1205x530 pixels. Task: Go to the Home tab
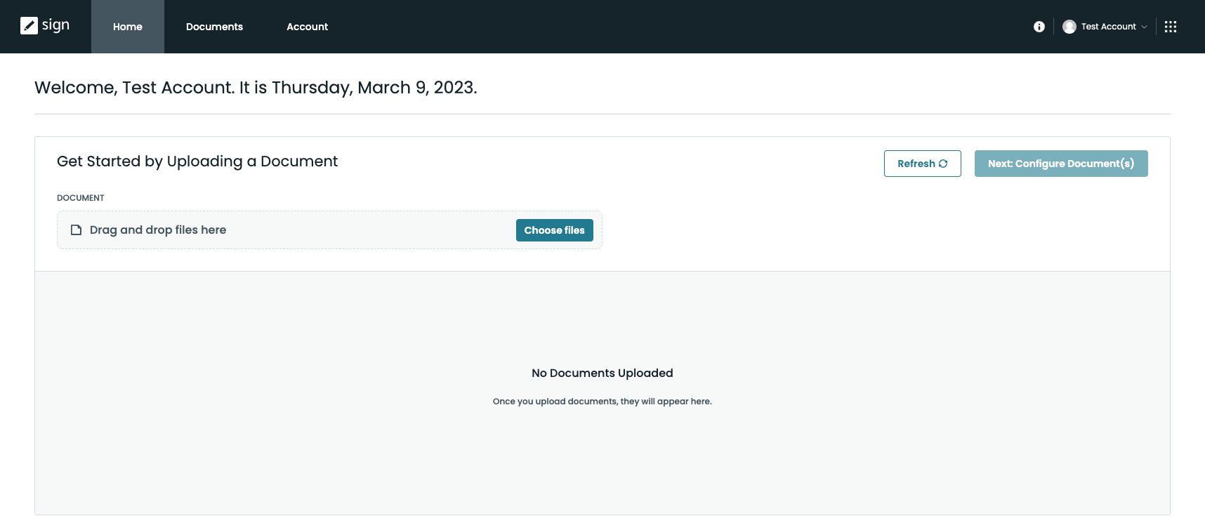[128, 27]
